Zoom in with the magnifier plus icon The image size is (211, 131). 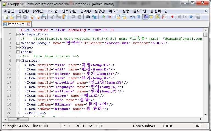103,17
